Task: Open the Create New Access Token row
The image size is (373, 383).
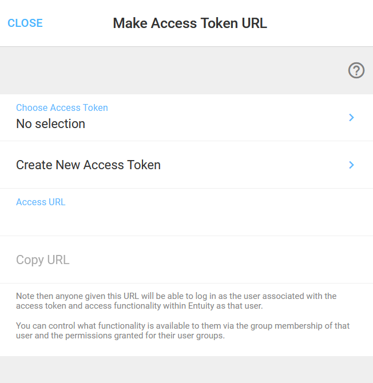Action: tap(186, 165)
